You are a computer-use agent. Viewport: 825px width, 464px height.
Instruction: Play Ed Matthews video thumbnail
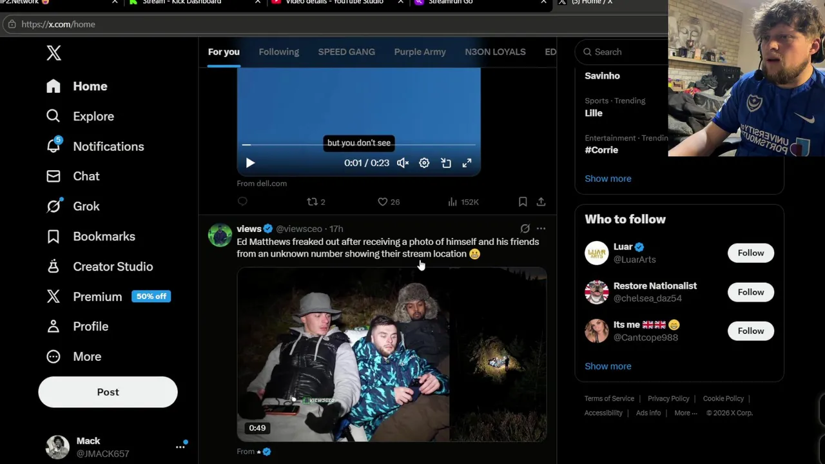point(391,354)
